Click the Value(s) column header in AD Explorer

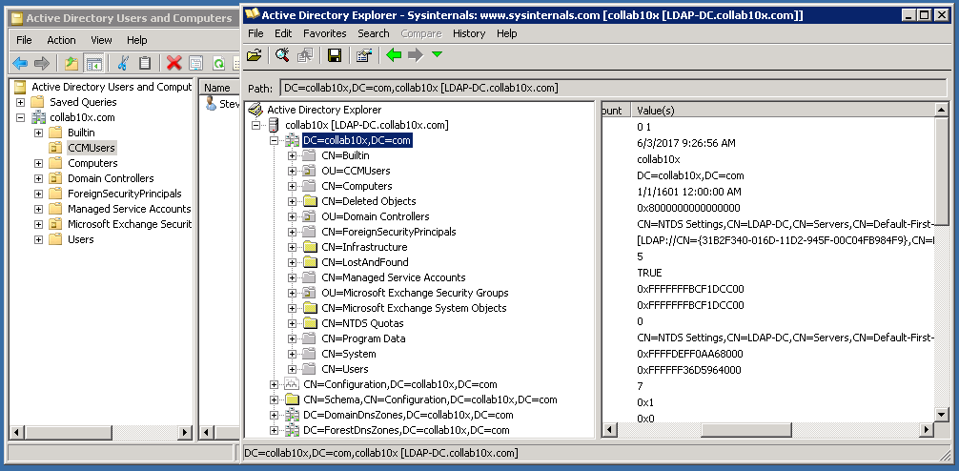click(783, 110)
